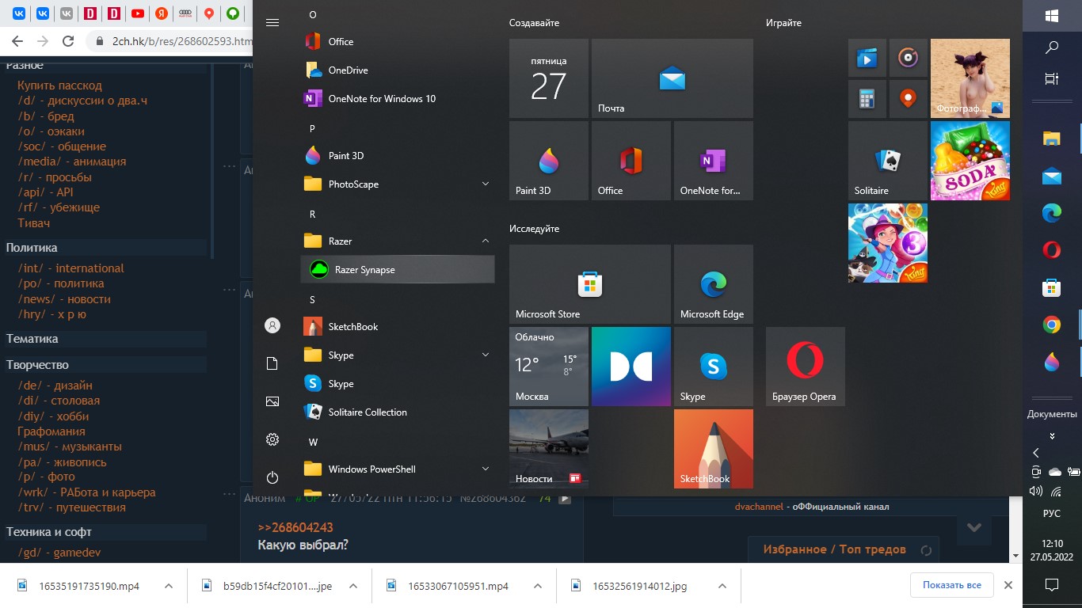Open the Maps small tile

pos(909,99)
